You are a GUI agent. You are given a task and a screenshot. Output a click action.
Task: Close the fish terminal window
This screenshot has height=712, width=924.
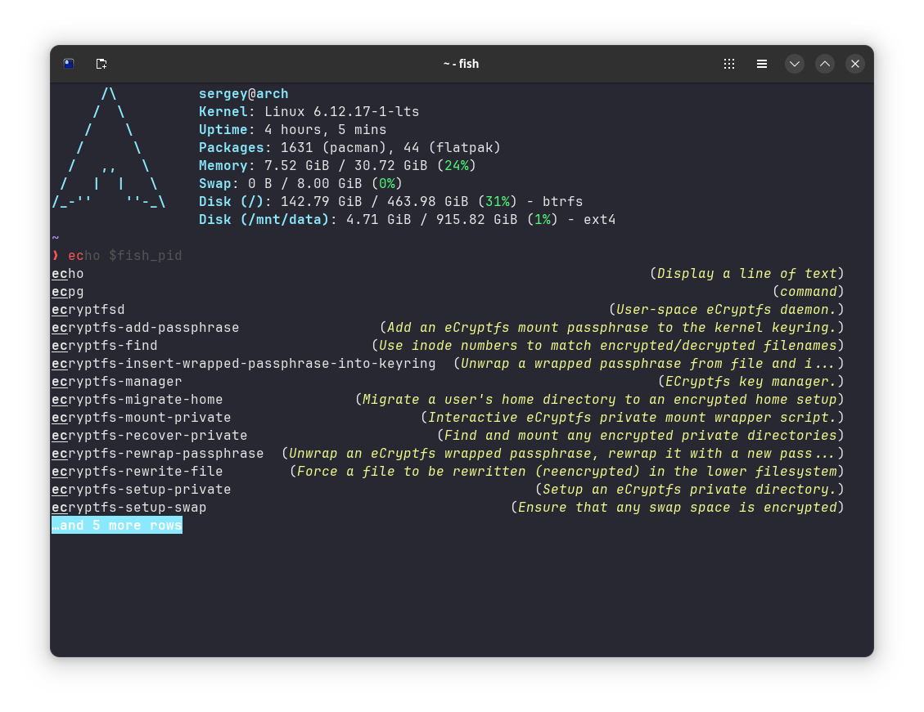(855, 64)
